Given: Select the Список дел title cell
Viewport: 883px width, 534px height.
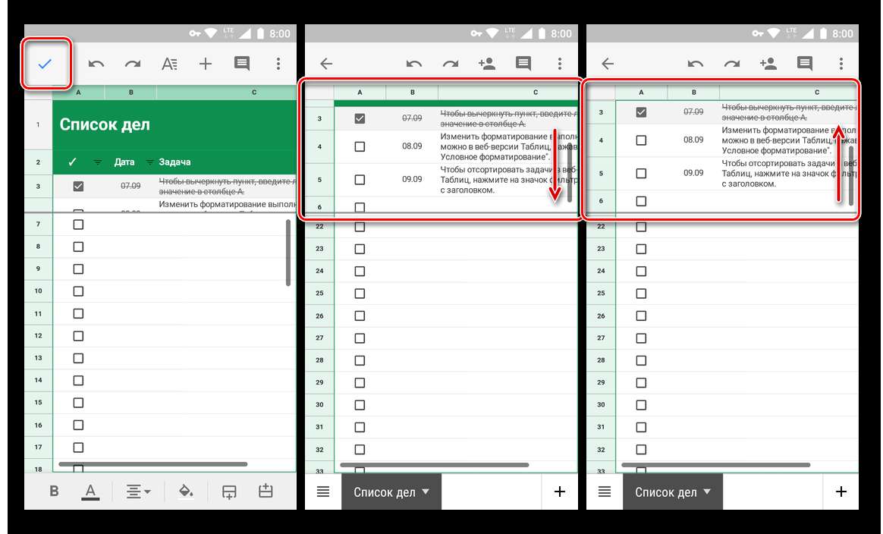Looking at the screenshot, I should point(174,124).
